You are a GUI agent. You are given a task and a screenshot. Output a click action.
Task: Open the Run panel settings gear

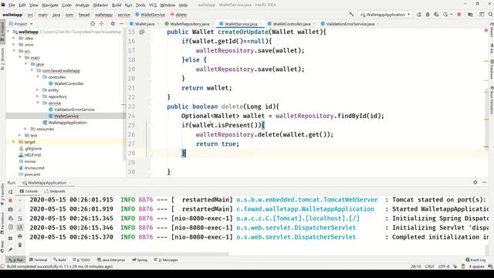(475, 182)
